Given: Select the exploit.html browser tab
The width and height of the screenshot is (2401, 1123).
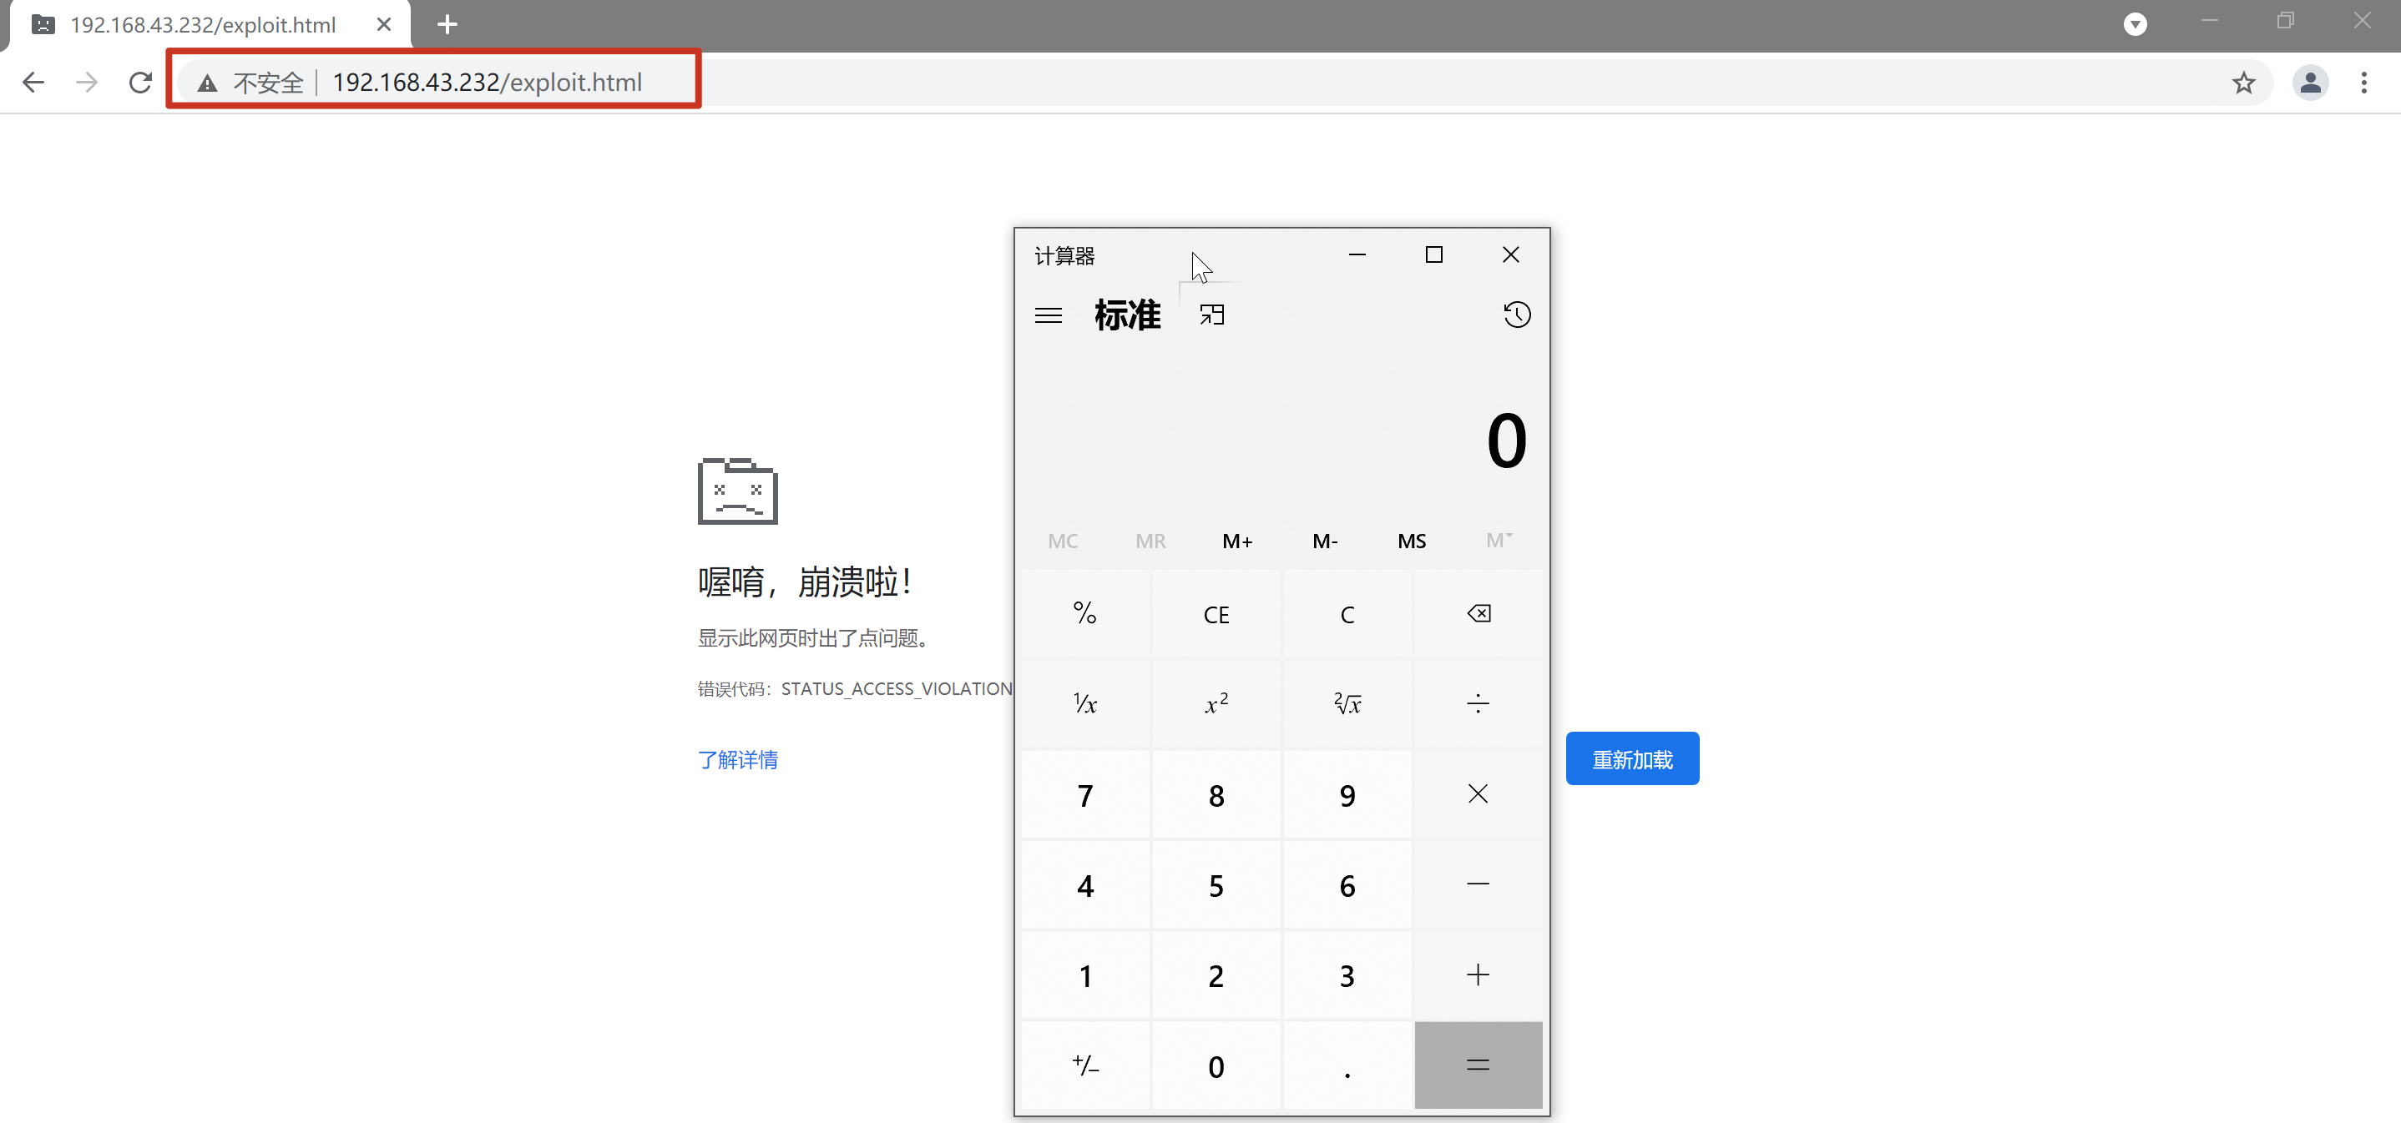Looking at the screenshot, I should [x=202, y=25].
